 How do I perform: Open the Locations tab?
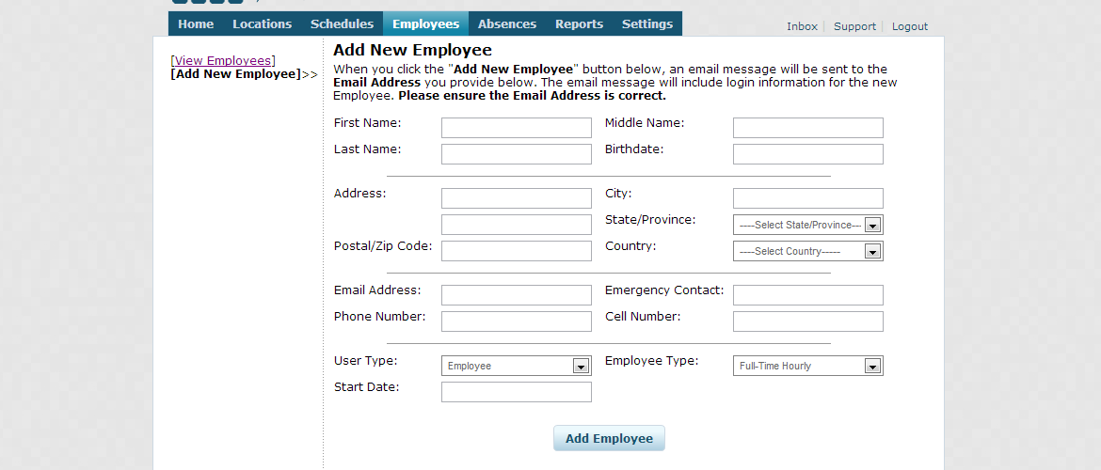[x=262, y=24]
